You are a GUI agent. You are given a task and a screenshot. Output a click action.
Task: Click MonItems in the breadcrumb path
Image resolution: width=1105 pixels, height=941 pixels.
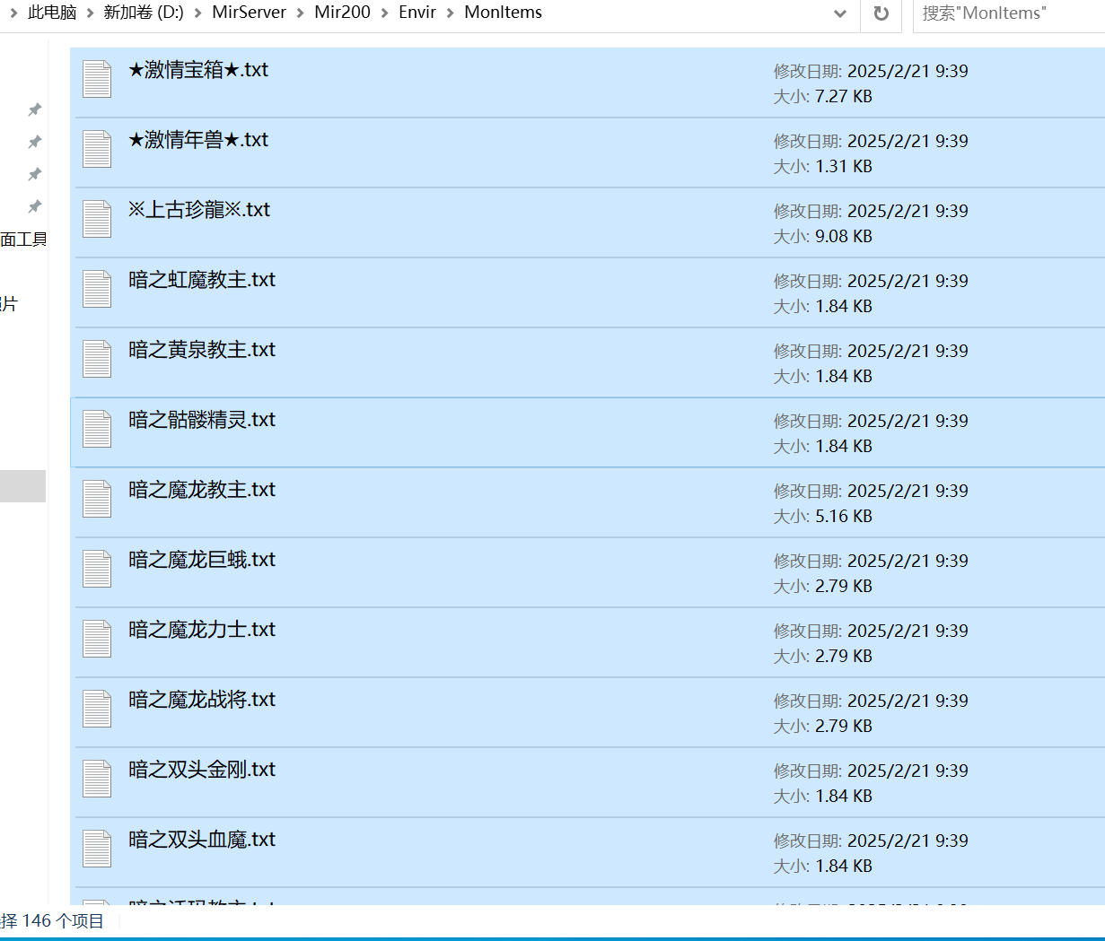click(504, 13)
